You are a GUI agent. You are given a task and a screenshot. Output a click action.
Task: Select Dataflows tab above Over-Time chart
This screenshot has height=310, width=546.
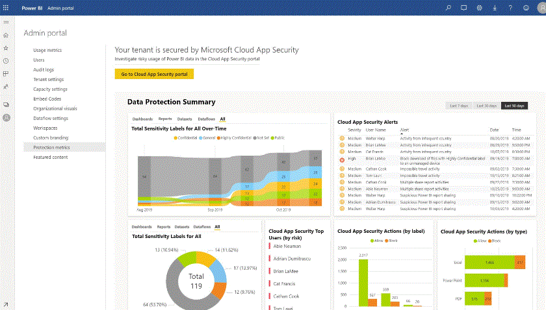click(207, 119)
